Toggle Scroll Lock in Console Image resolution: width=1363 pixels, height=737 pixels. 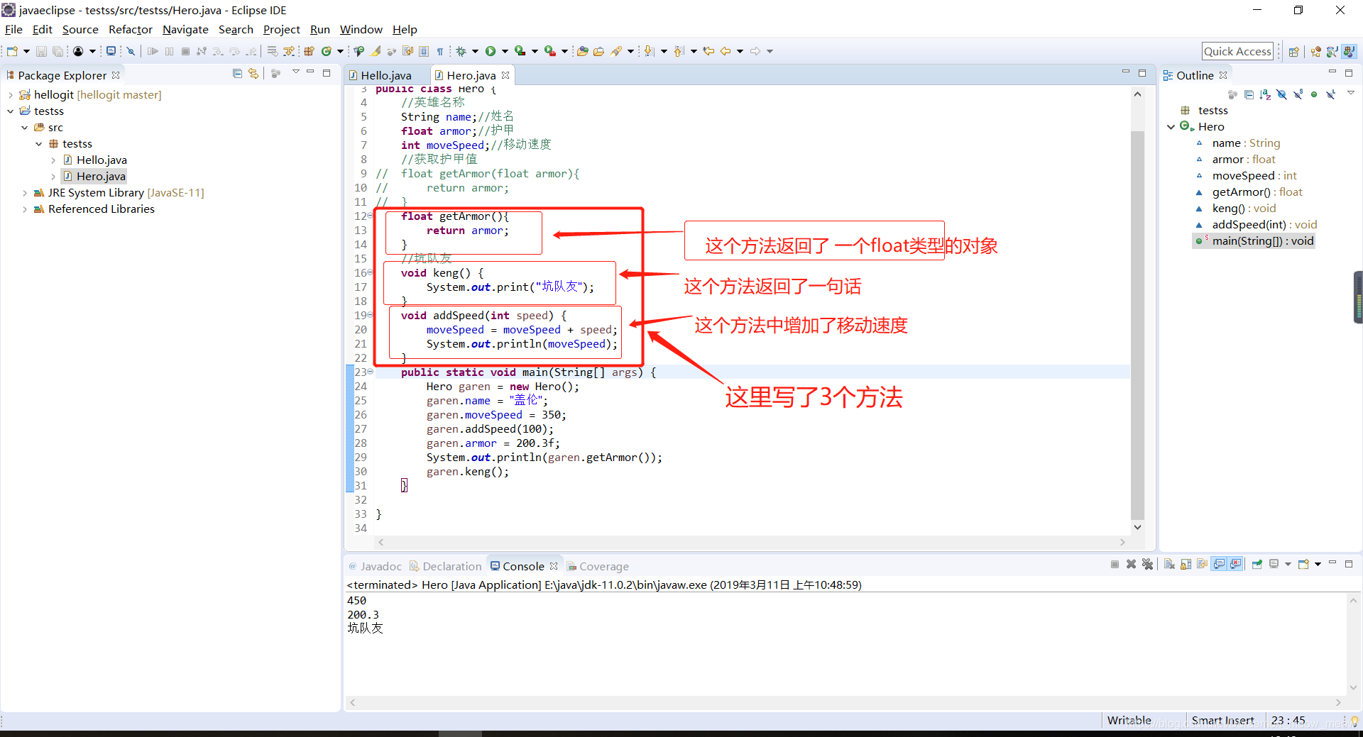click(1186, 564)
